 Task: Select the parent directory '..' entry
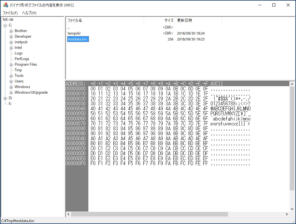click(69, 28)
